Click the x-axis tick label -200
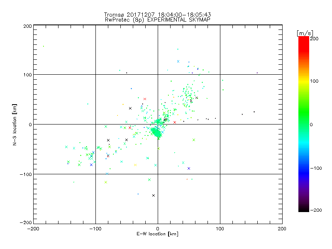 [33, 229]
